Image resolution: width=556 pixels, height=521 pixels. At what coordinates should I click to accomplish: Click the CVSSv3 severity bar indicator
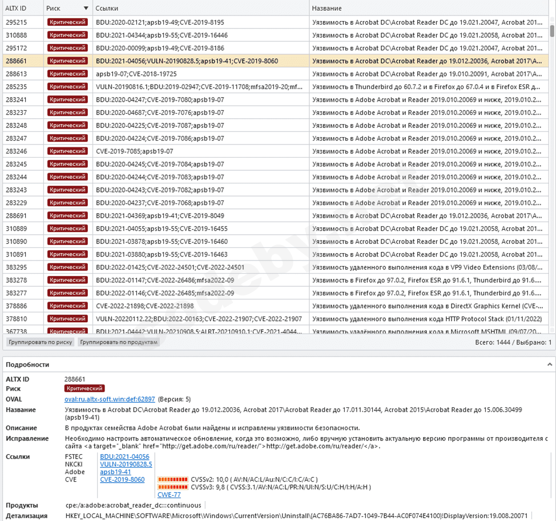pyautogui.click(x=173, y=487)
